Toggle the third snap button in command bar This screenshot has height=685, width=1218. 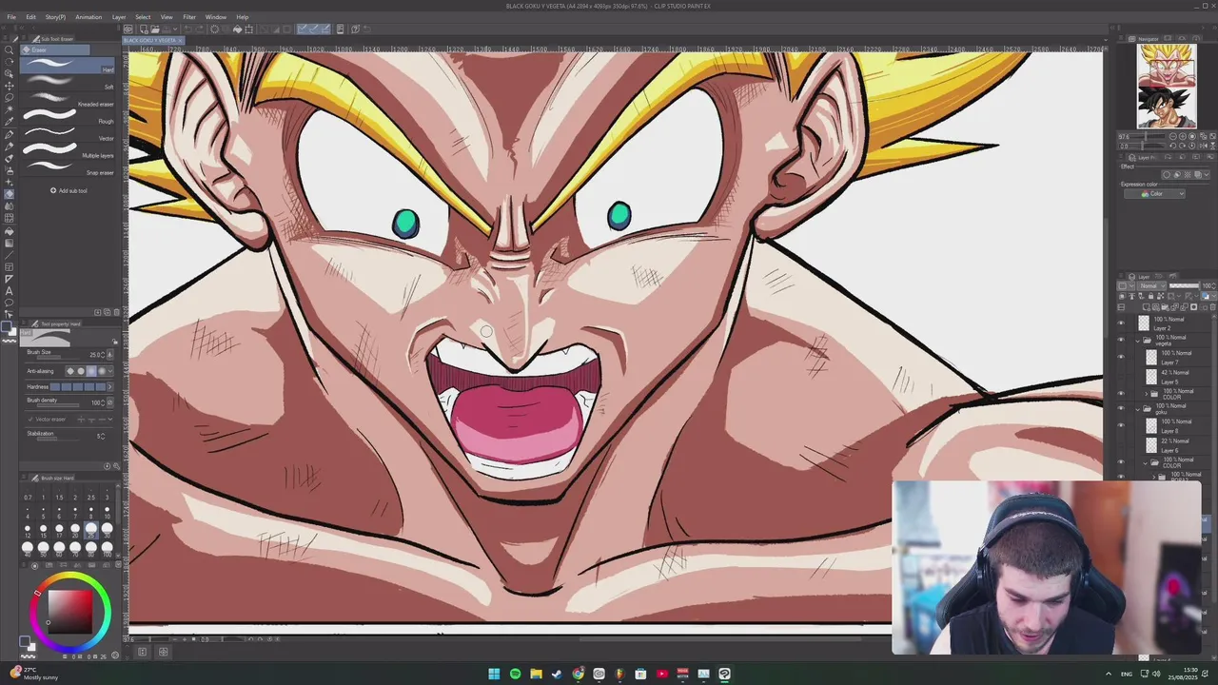[x=325, y=29]
